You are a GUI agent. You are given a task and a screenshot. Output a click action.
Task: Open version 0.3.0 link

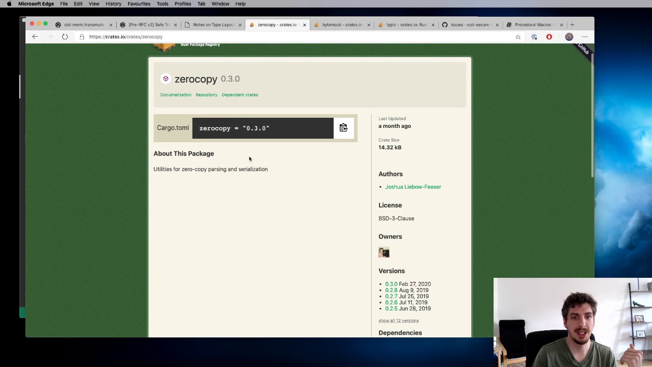(391, 284)
